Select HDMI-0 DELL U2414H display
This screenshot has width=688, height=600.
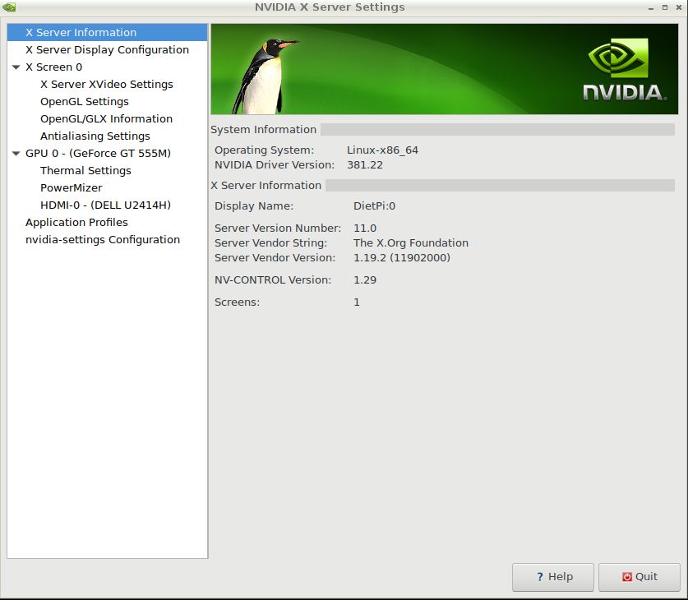105,205
